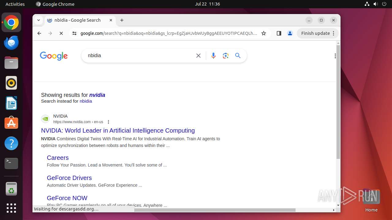Click the nvidia.com URL breadcrumb
The width and height of the screenshot is (392, 220).
tap(78, 122)
